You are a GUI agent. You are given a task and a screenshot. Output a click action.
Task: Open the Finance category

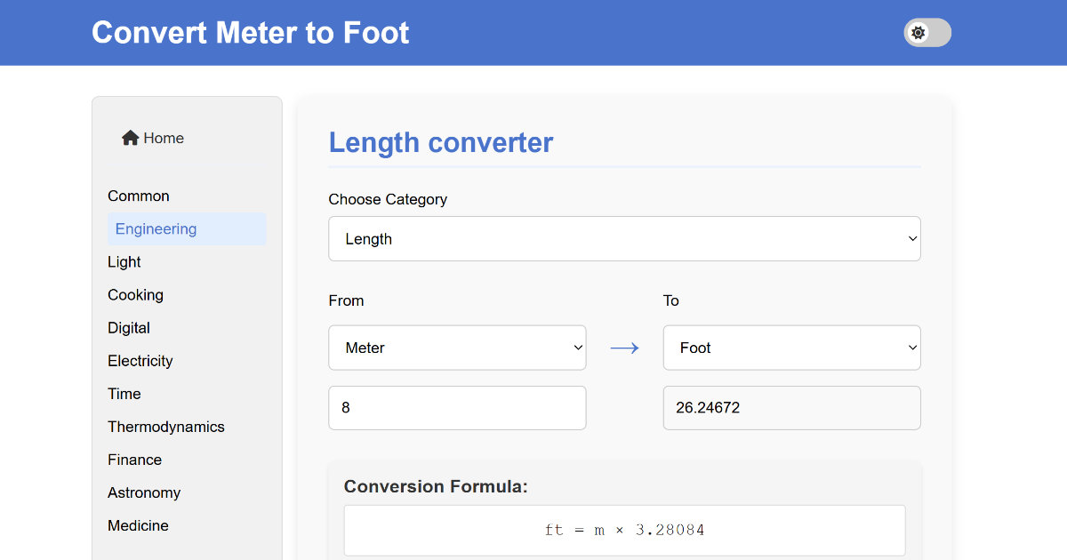coord(135,459)
